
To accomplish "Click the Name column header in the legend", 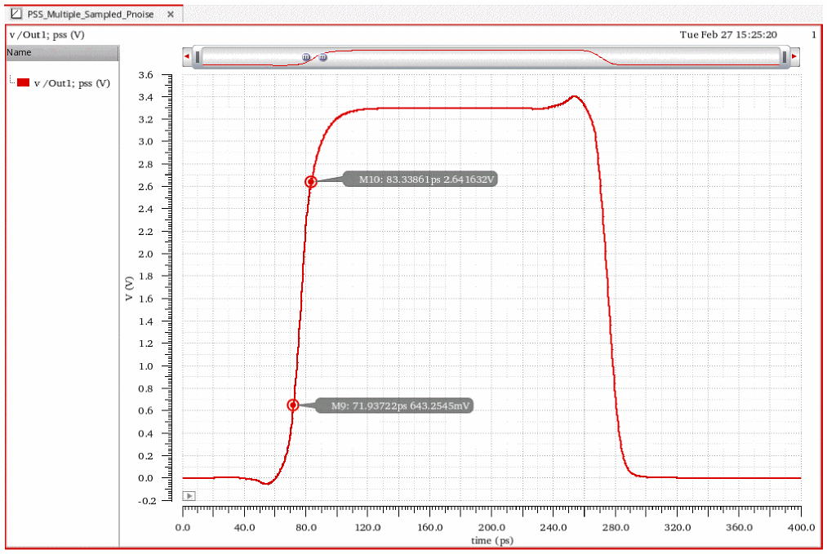I will point(20,52).
